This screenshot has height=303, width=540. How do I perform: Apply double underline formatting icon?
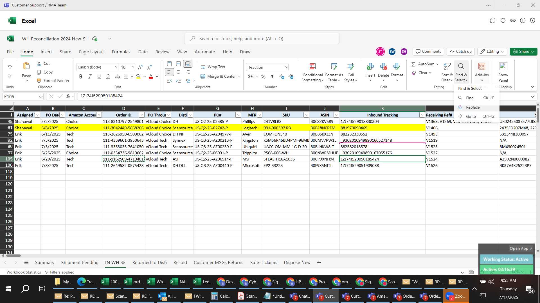[108, 76]
